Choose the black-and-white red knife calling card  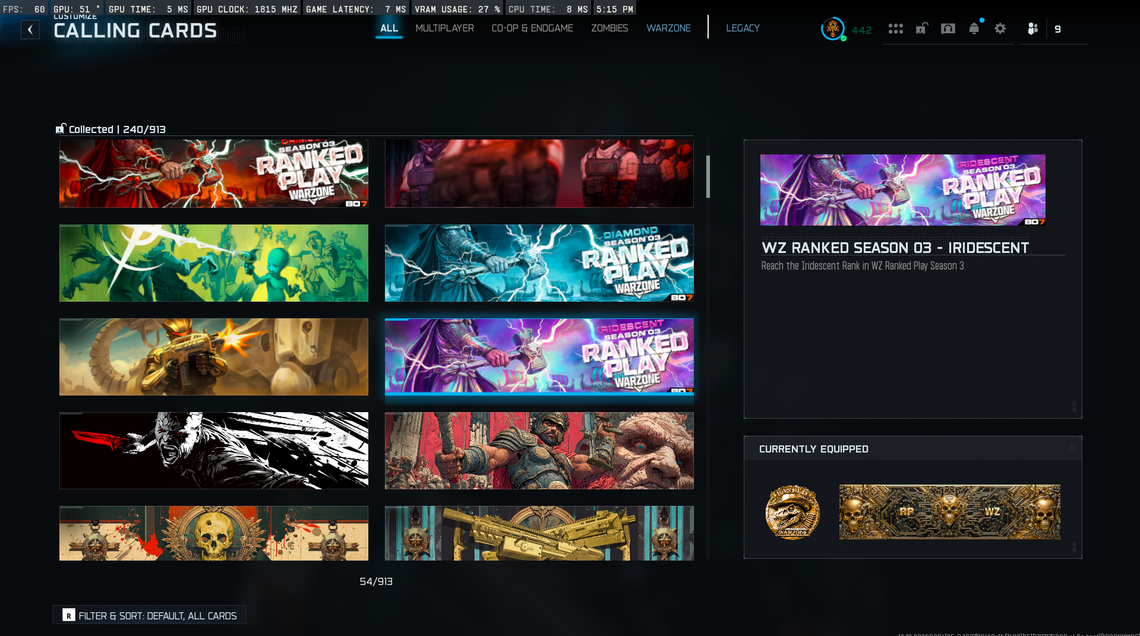[x=214, y=451]
